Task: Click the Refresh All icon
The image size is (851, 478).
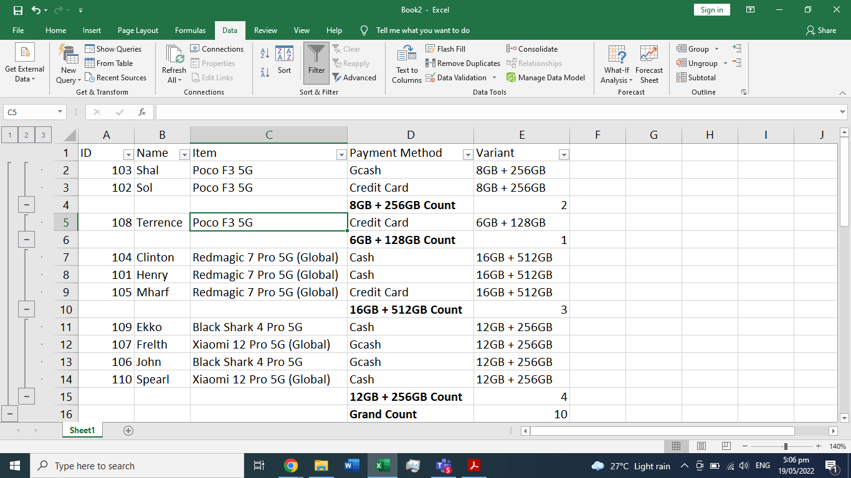Action: [174, 54]
